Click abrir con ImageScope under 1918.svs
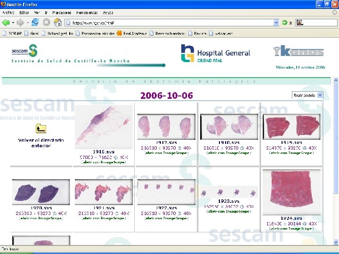 229,153
